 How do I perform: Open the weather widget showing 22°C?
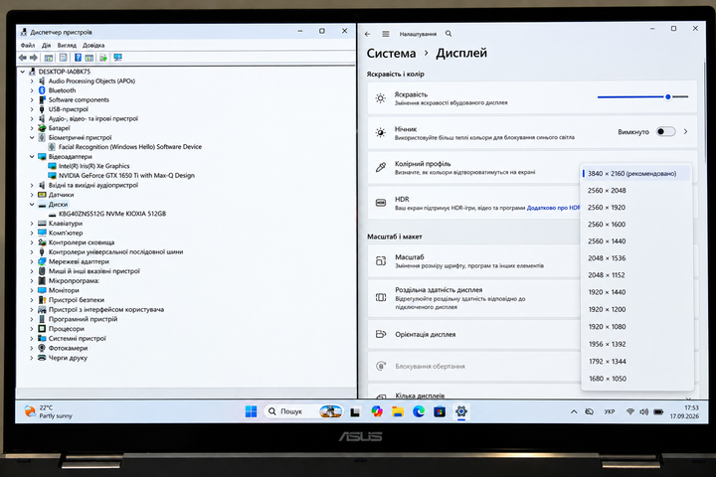click(48, 411)
